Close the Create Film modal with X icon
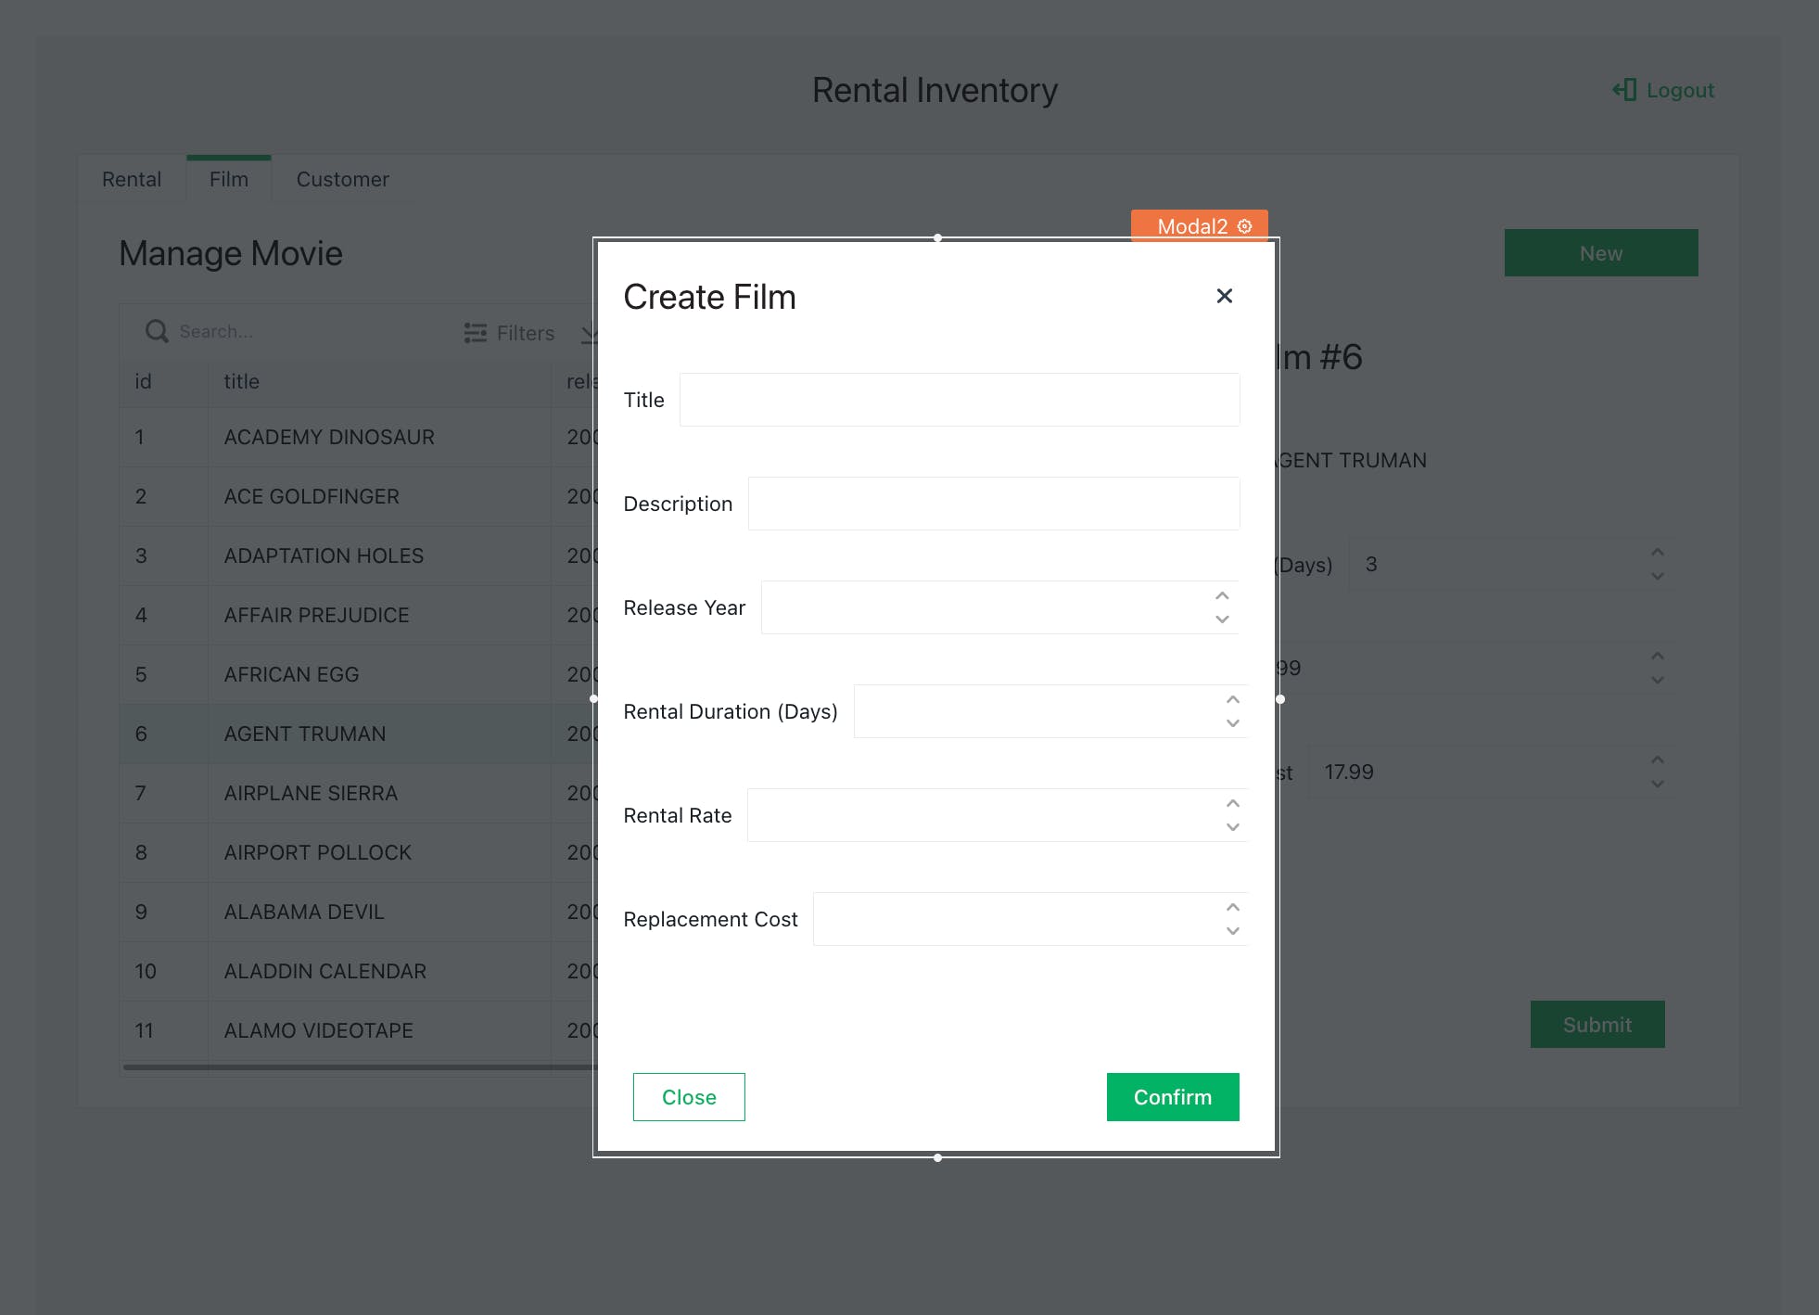The height and width of the screenshot is (1315, 1819). 1224,296
